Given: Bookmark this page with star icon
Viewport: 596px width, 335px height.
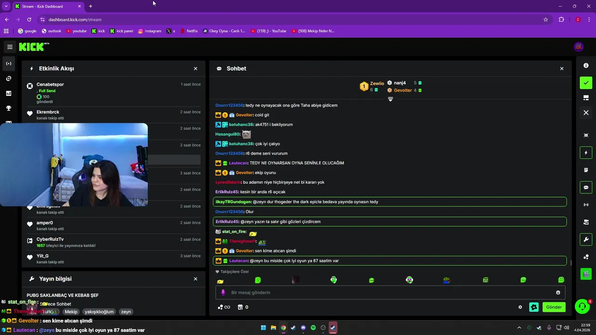Looking at the screenshot, I should [x=546, y=20].
